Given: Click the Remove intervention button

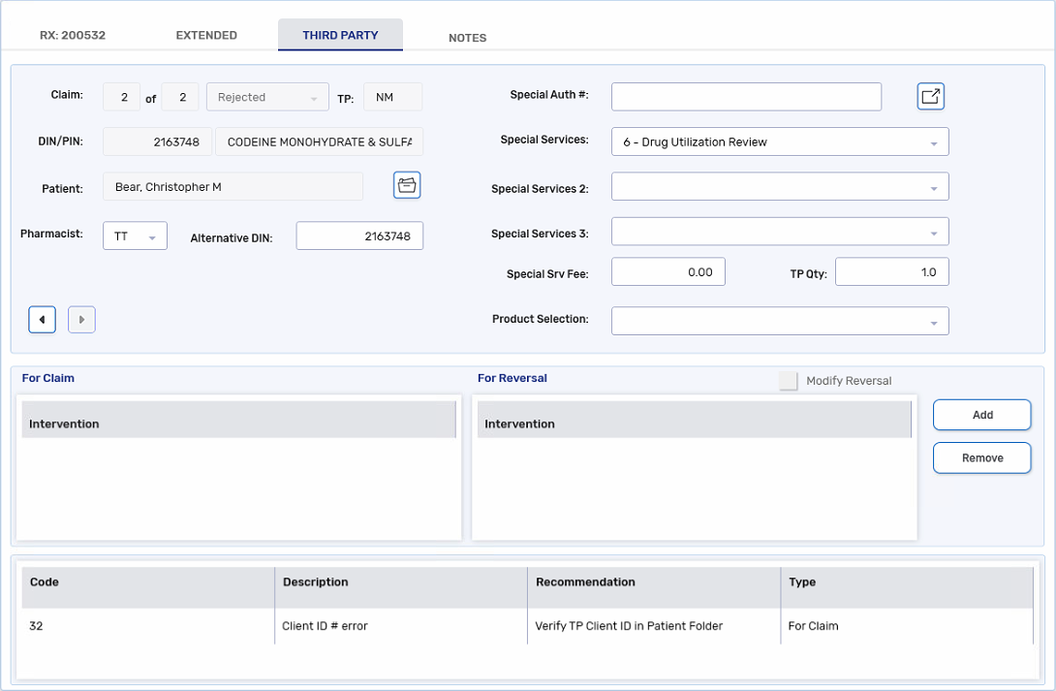Looking at the screenshot, I should tap(981, 458).
